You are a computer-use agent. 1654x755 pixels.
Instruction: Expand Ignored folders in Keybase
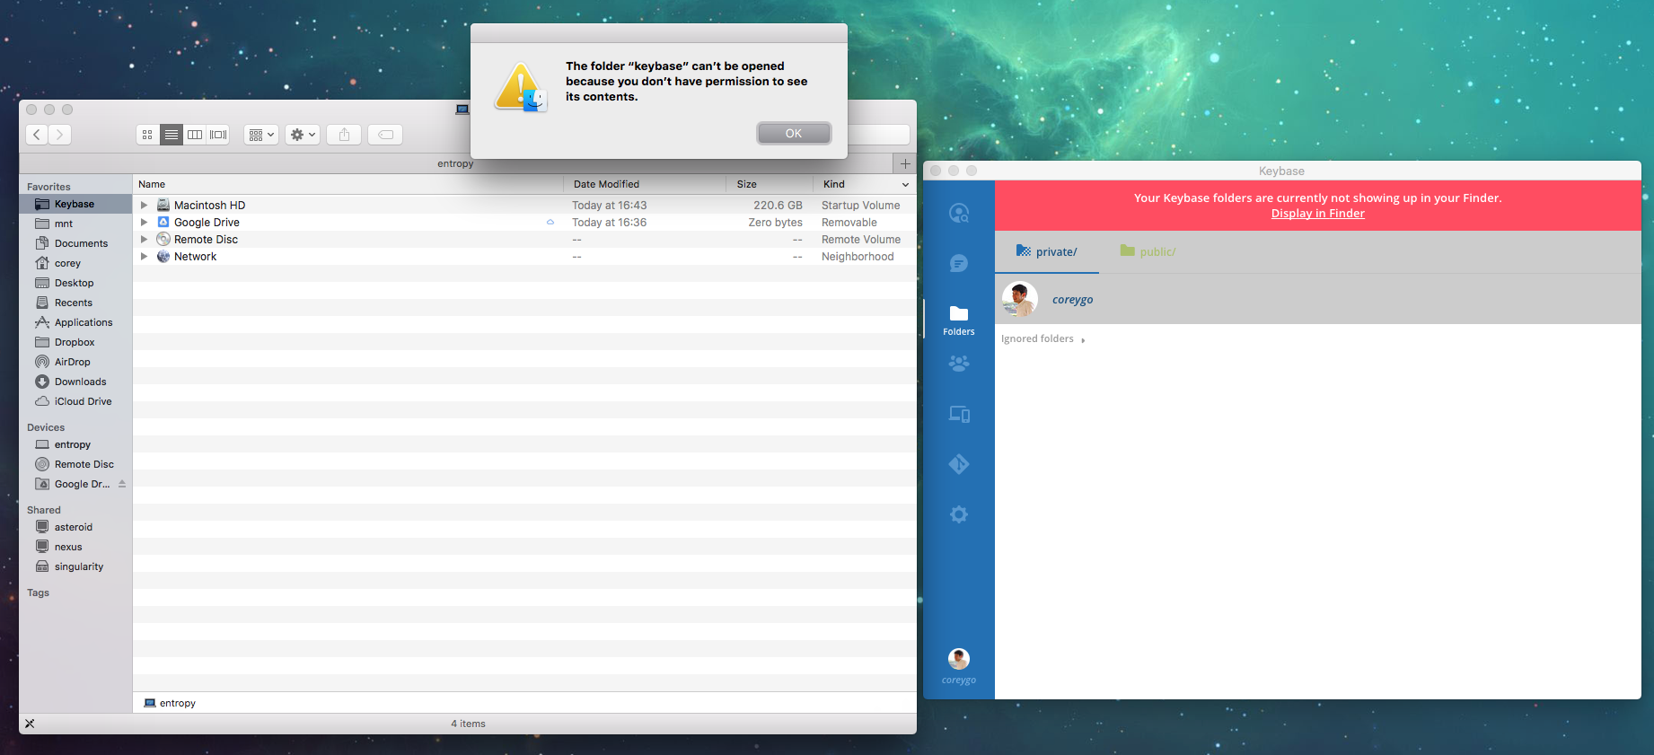pyautogui.click(x=1043, y=339)
